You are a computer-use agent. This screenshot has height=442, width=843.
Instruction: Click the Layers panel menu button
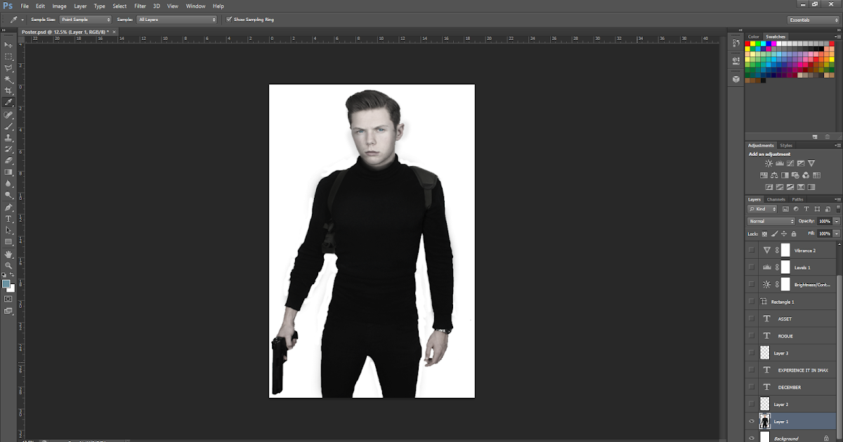point(838,199)
